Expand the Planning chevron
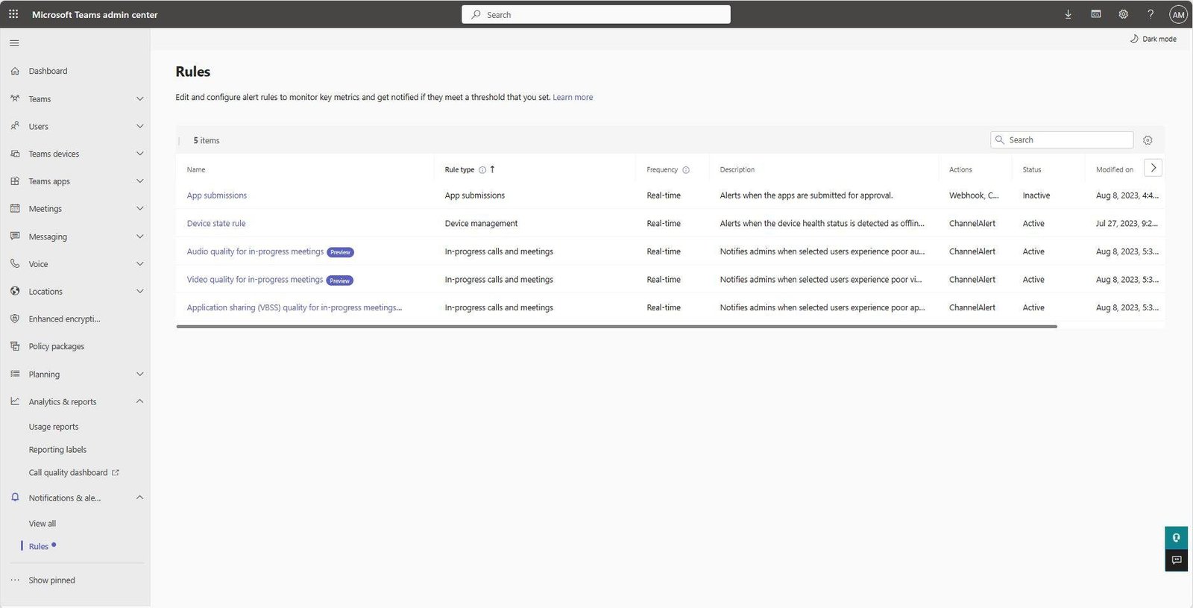Image resolution: width=1193 pixels, height=608 pixels. [x=139, y=374]
